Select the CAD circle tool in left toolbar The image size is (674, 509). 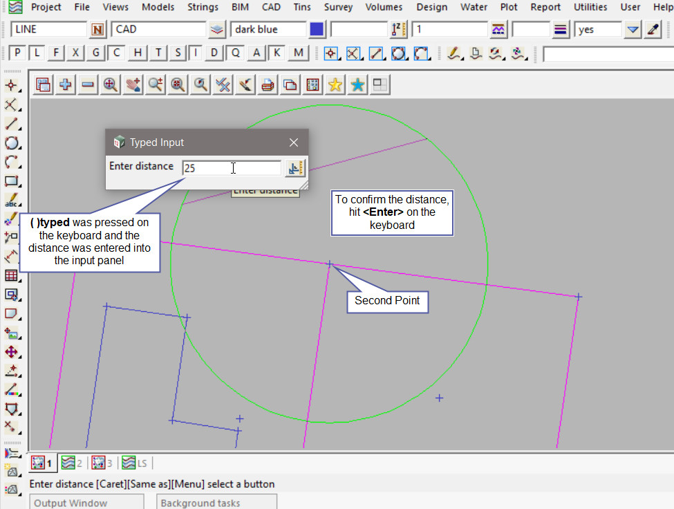(12, 143)
